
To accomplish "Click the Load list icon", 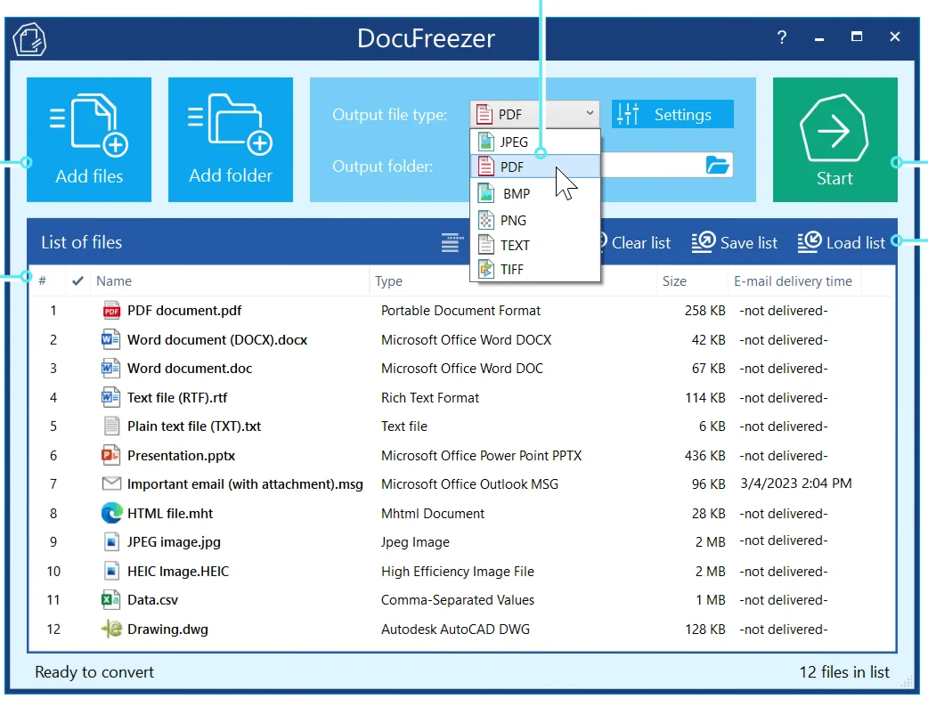I will tap(810, 242).
